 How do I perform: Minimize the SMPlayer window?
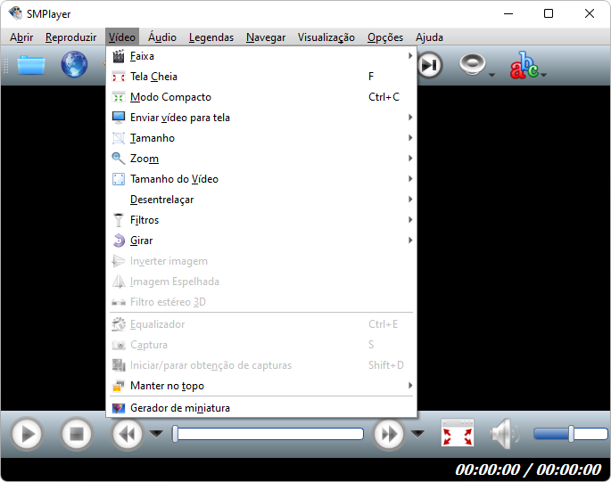tap(508, 13)
